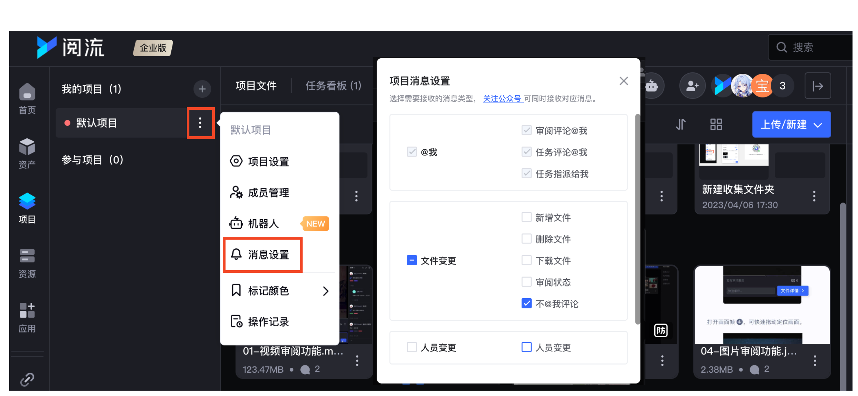Screen dimensions: 858x396
Task: Enable 新增文件 notifications
Action: (x=526, y=217)
